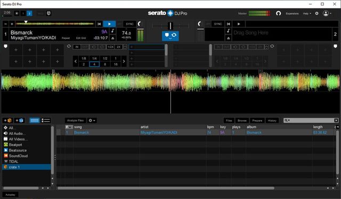Add new crate with orange box icon
Image resolution: width=341 pixels, height=199 pixels.
7,121
